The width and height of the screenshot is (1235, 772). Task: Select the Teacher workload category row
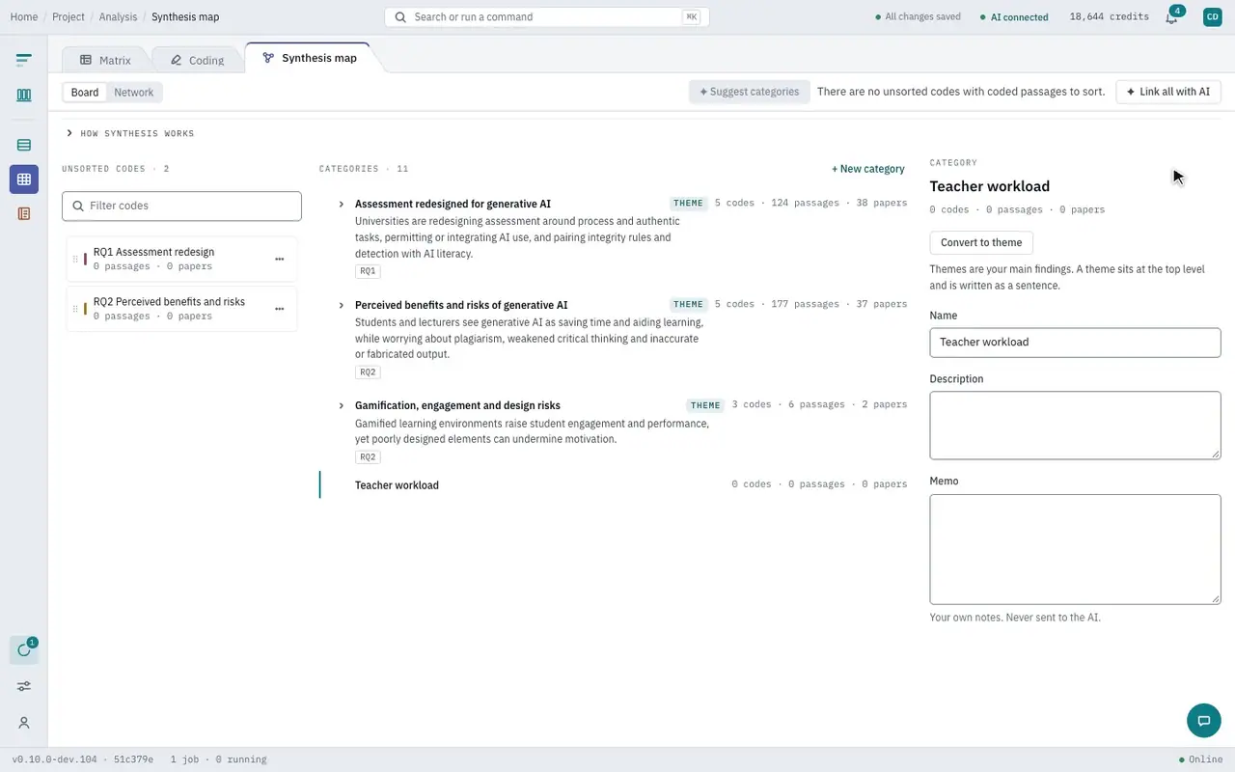point(614,484)
